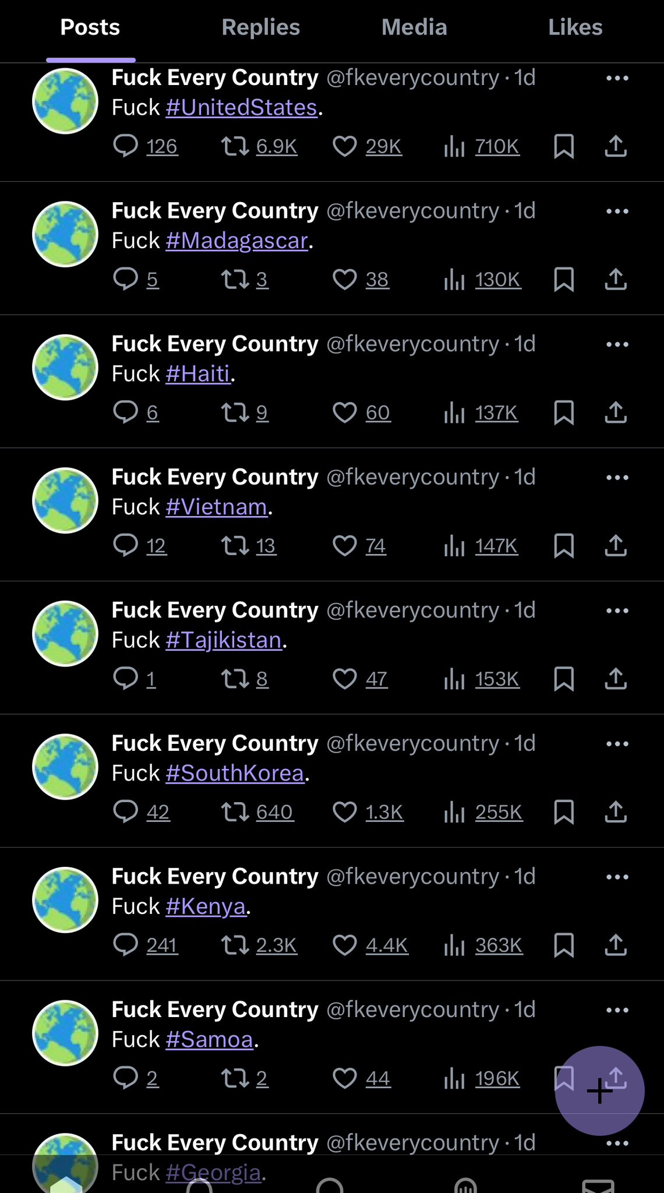The image size is (664, 1193).
Task: Open the #SouthKorea hashtag link
Action: coord(235,773)
